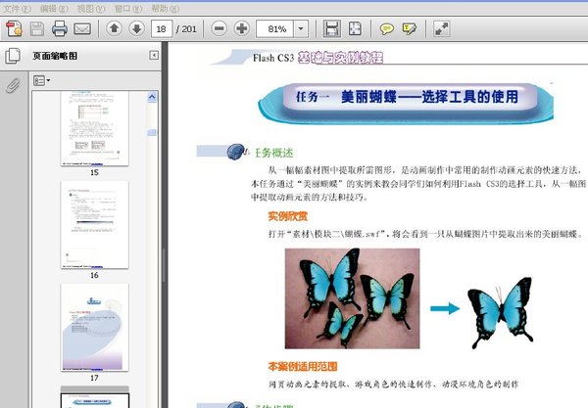Click the 本案例适用范围 orange heading
Screen dimensions: 588x408
click(x=303, y=366)
